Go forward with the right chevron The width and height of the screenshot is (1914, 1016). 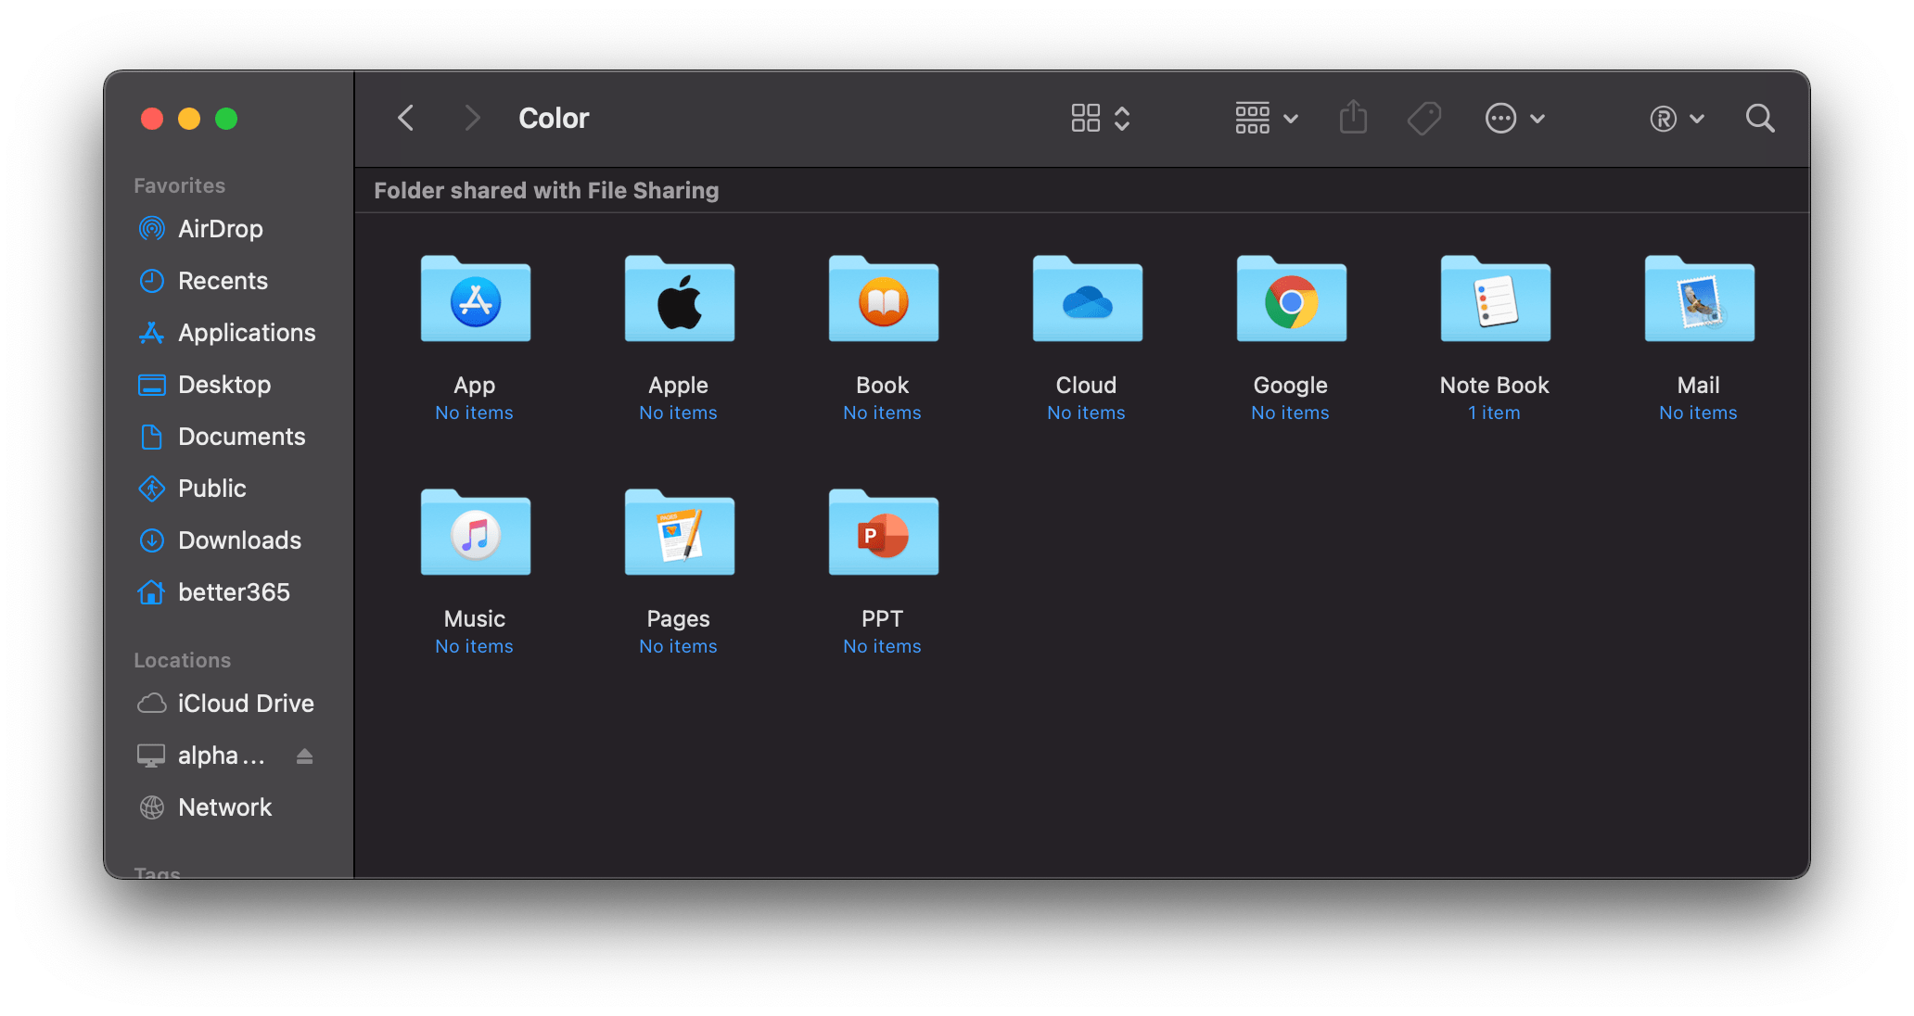(472, 118)
